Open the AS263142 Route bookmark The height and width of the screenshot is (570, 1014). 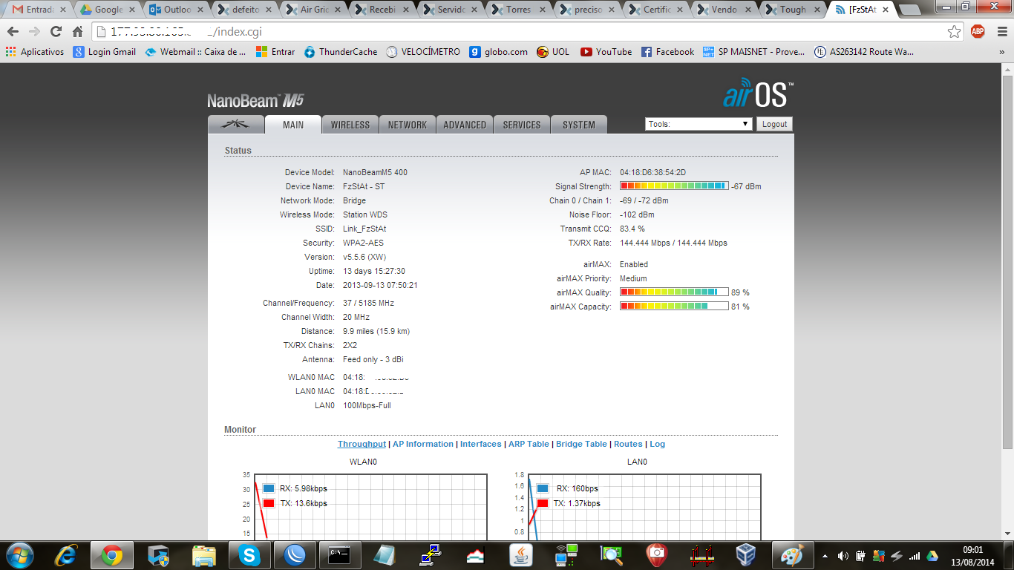864,52
